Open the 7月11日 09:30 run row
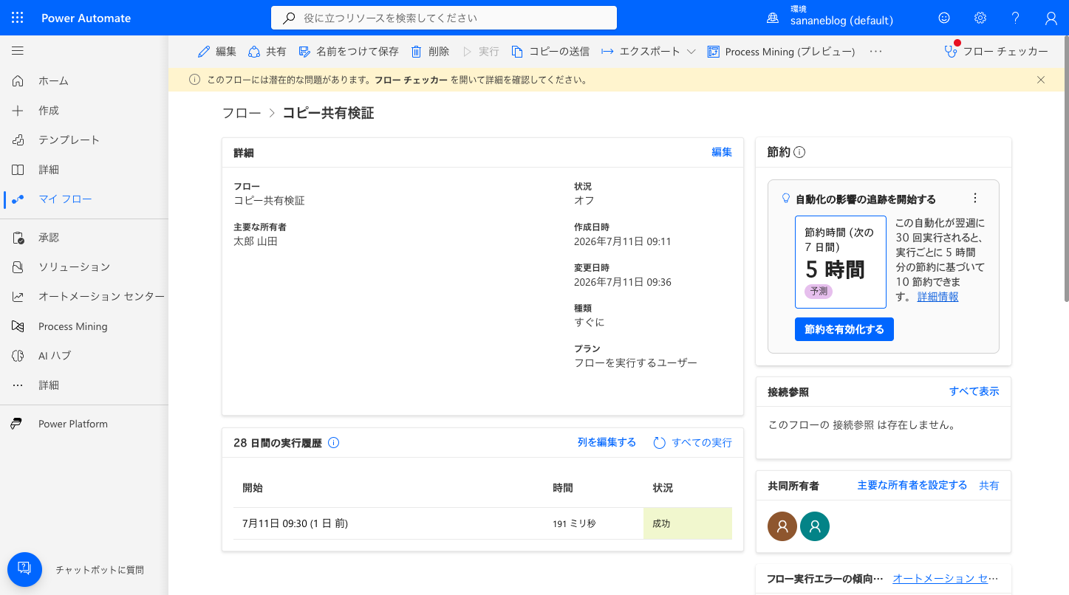 [482, 523]
